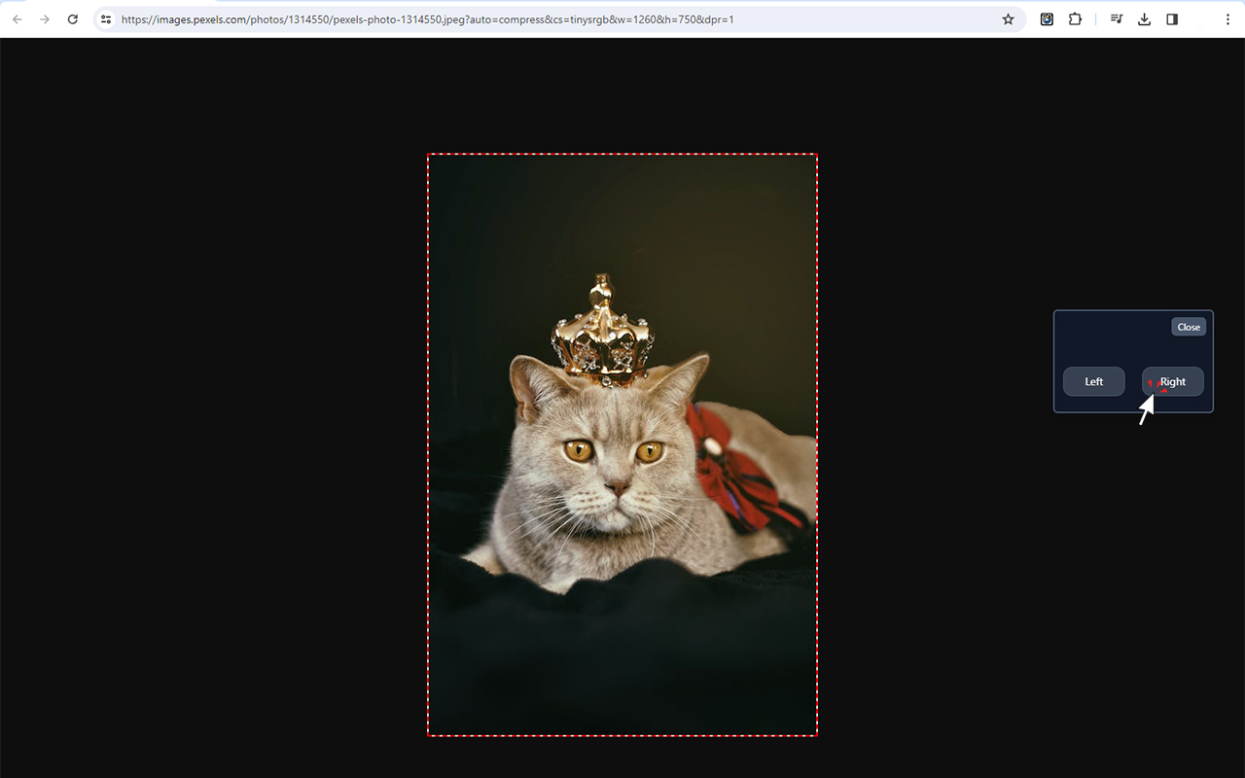Open the Extensions puzzle-piece menu
This screenshot has height=778, width=1245.
pyautogui.click(x=1075, y=19)
